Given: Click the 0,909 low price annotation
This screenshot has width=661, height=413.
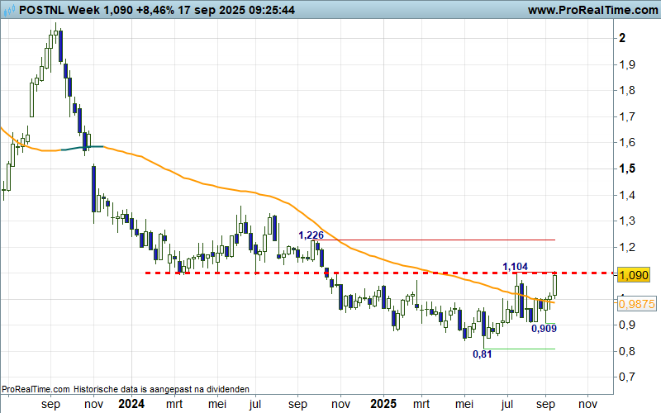Looking at the screenshot, I should click(543, 329).
